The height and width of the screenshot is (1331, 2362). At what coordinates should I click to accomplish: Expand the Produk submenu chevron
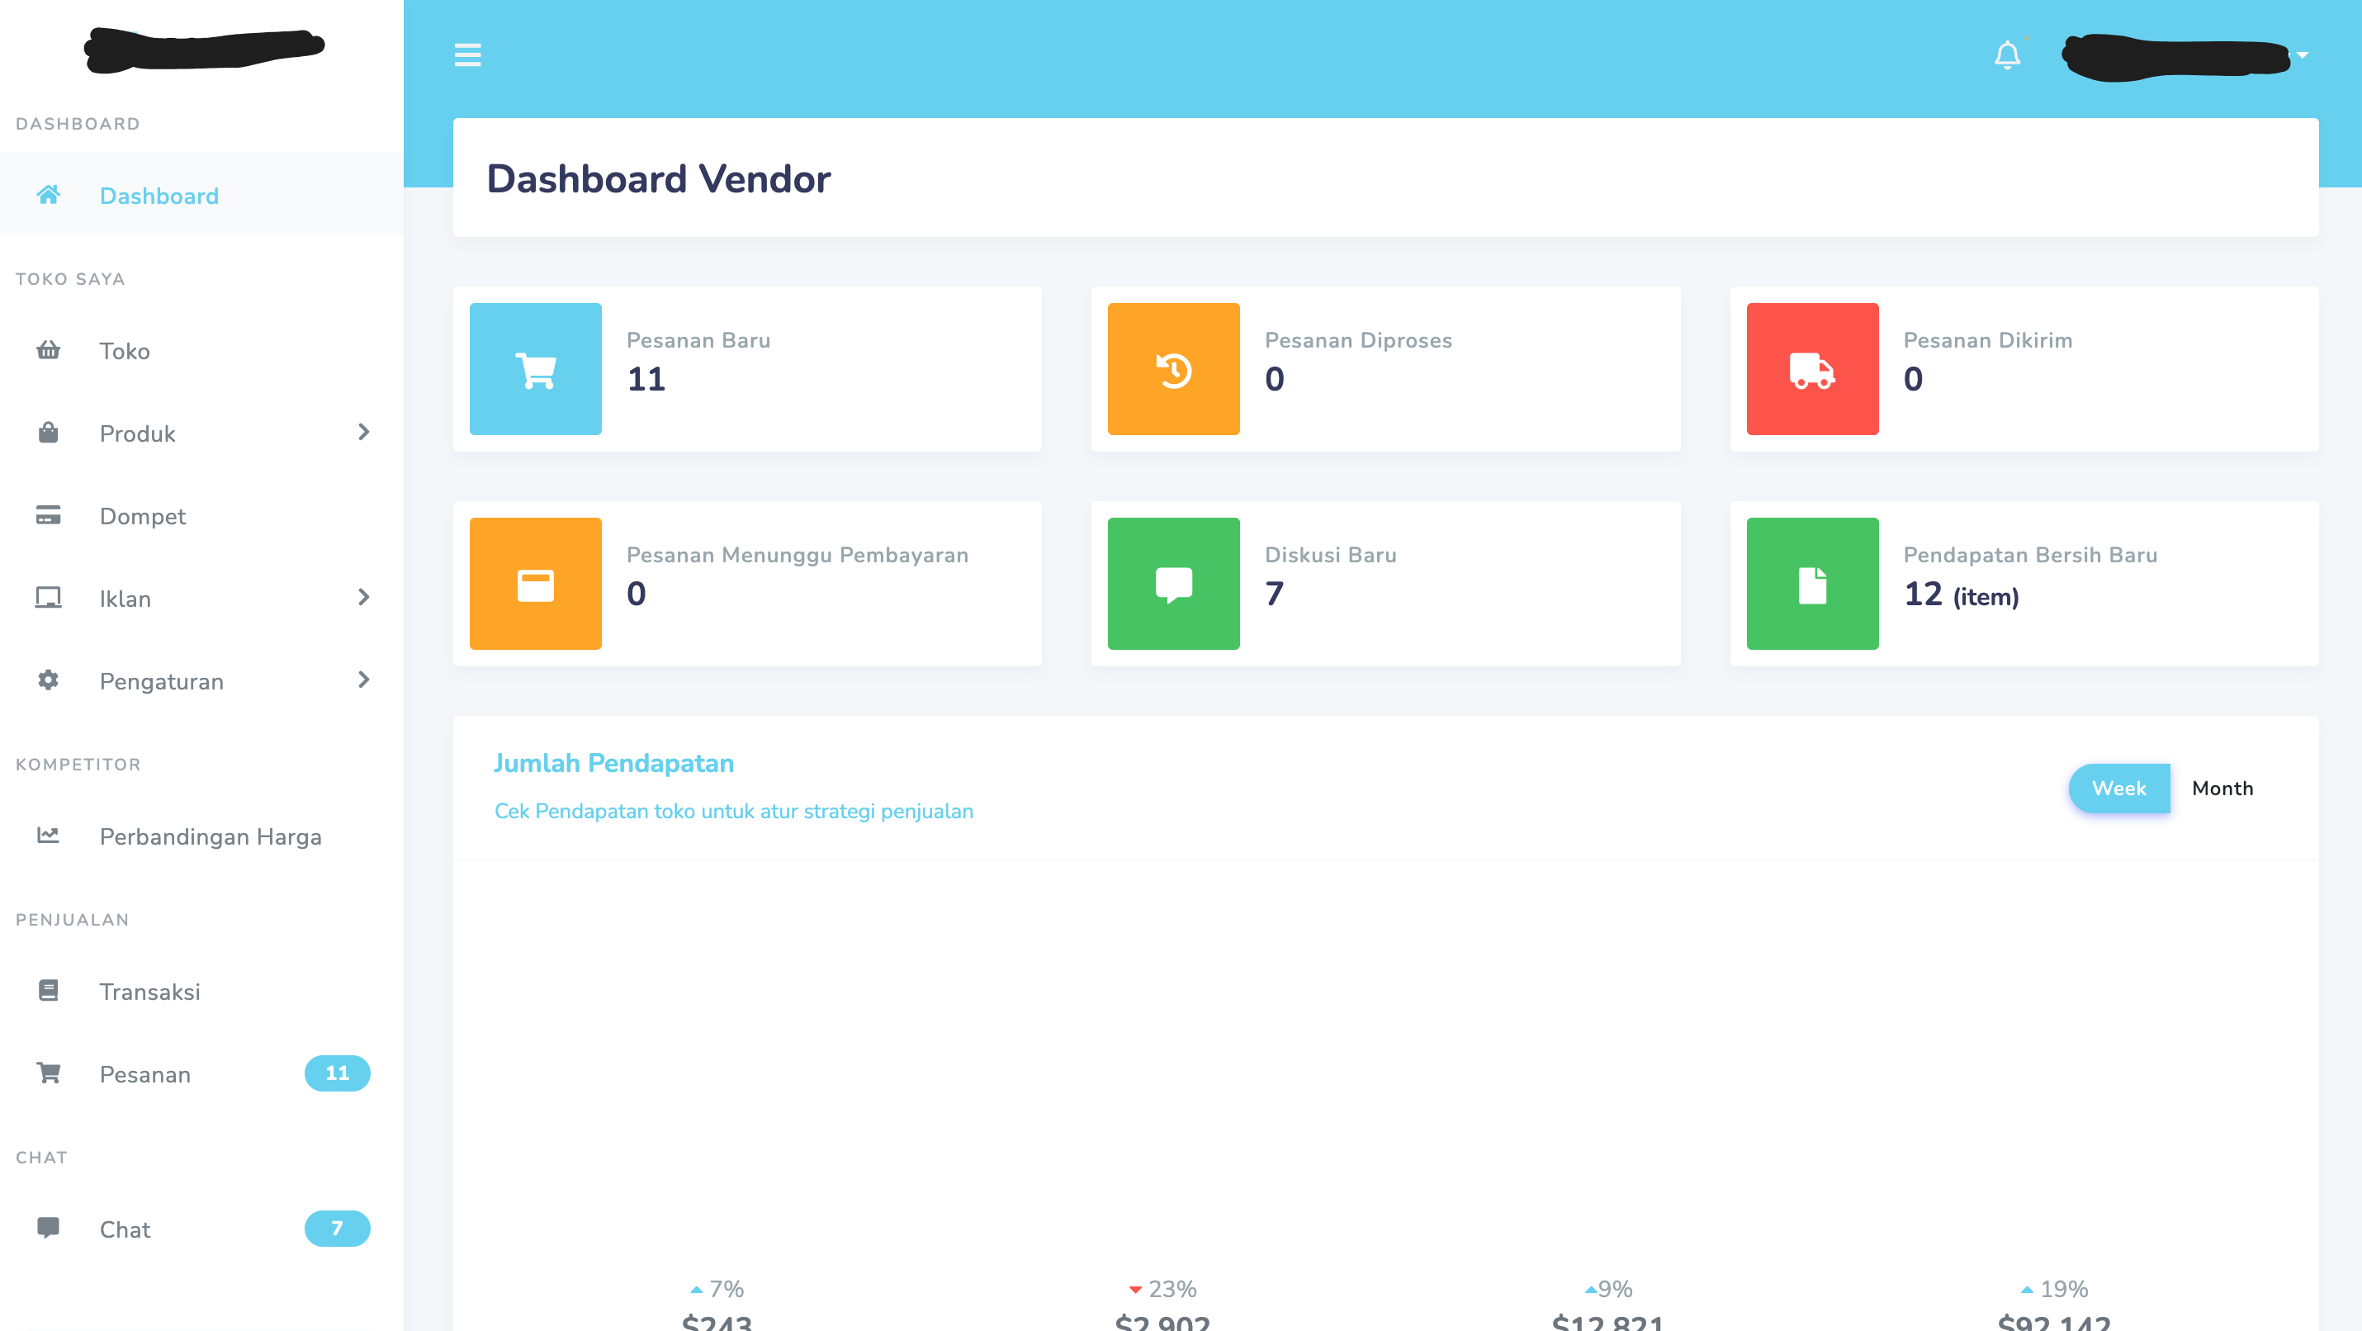(x=363, y=432)
